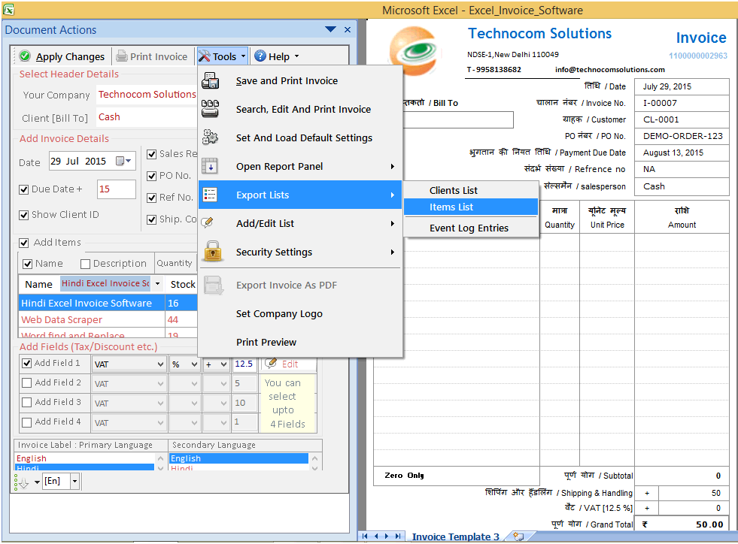Click the Save and Print Invoice icon
The width and height of the screenshot is (738, 544).
[211, 81]
